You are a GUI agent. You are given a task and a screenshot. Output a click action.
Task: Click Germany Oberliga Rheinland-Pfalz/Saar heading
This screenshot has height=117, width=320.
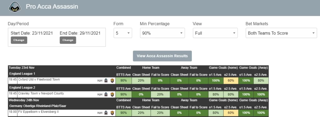[38, 106]
